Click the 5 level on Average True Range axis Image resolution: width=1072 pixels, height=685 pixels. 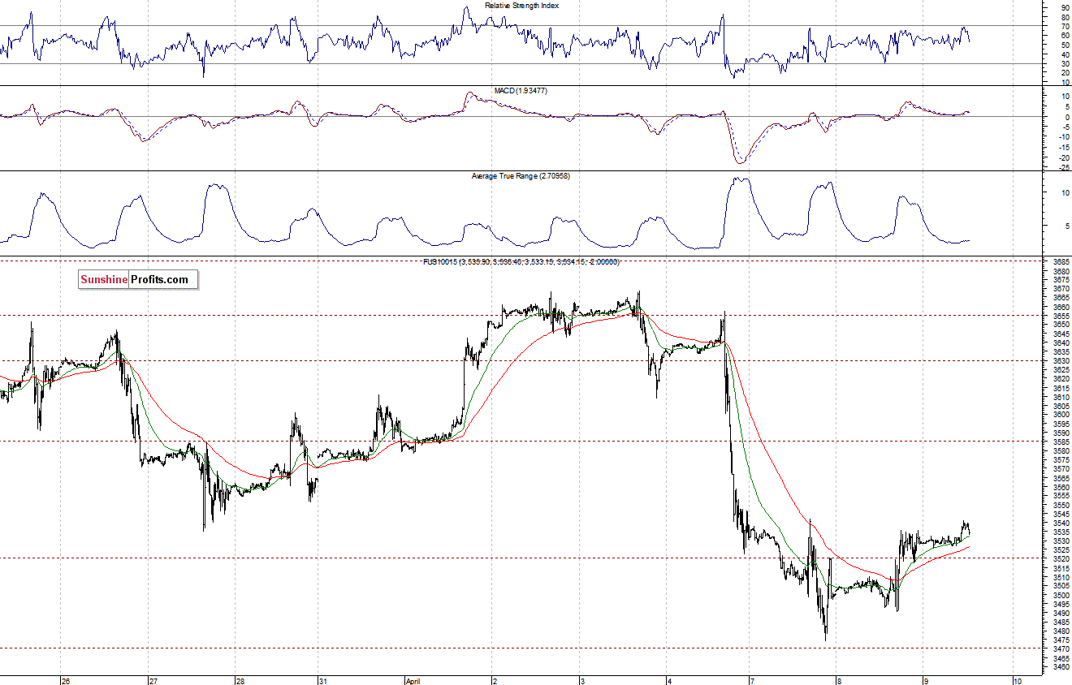click(x=1066, y=226)
